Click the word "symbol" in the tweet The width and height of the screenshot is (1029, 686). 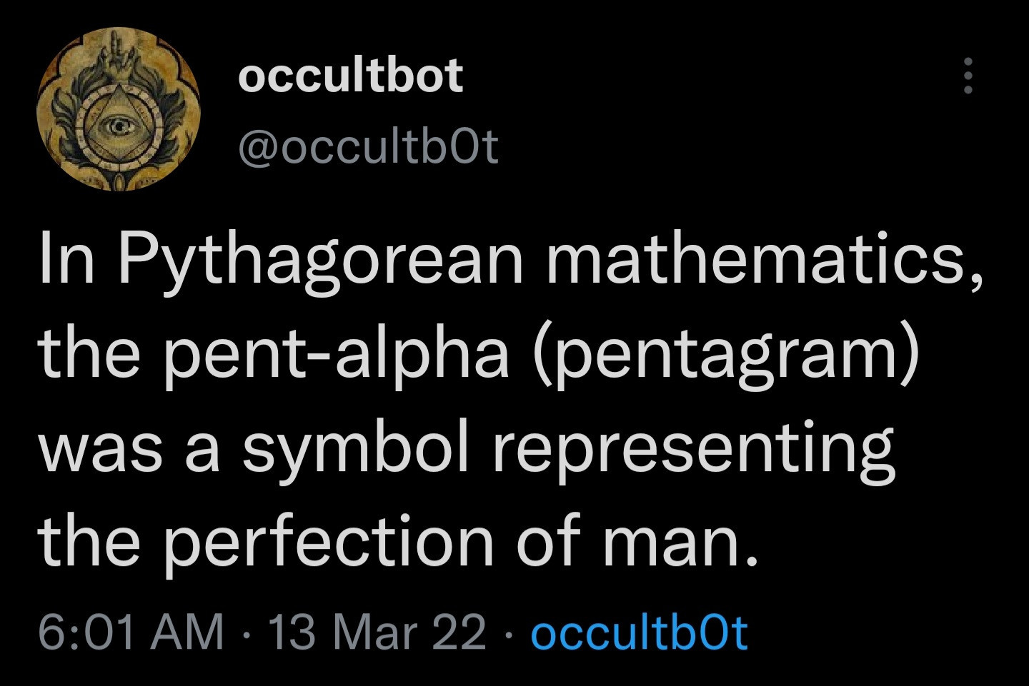355,451
